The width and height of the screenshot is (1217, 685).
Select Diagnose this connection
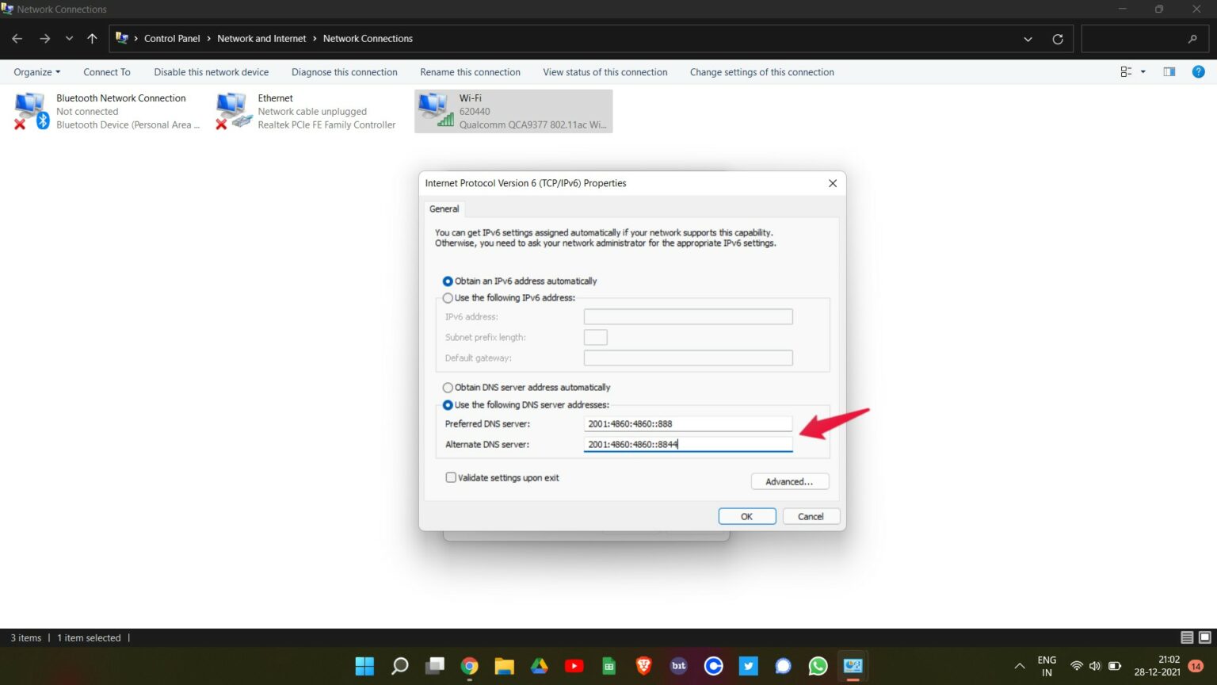(344, 71)
